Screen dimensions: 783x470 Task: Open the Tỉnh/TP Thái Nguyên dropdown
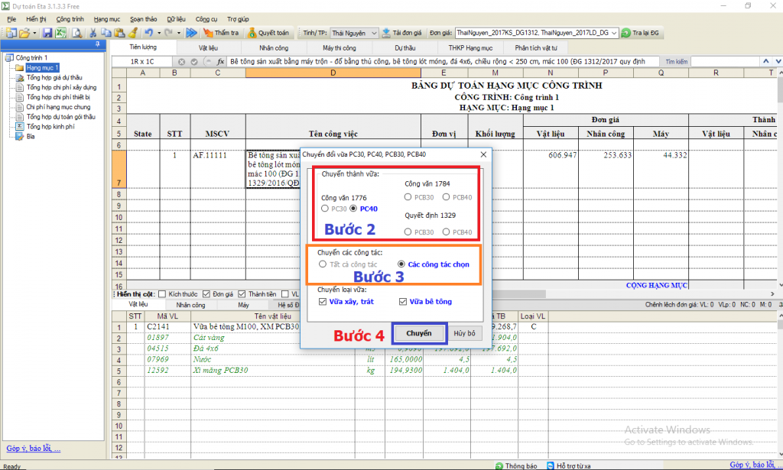click(x=373, y=33)
